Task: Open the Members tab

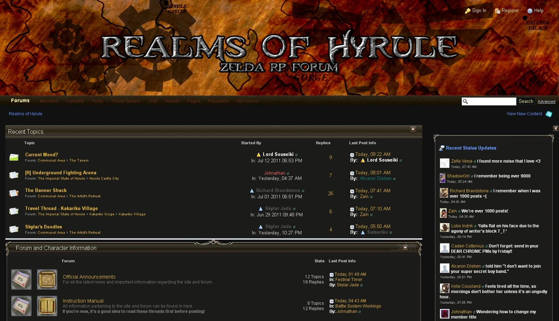Action: click(49, 101)
